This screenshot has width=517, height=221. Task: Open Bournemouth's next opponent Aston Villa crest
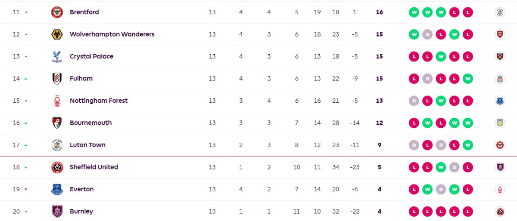point(500,123)
